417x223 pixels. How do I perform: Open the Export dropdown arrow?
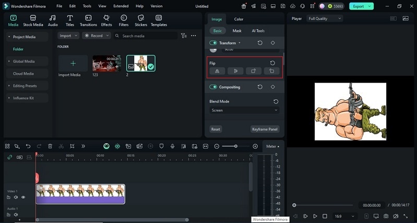[x=370, y=6]
